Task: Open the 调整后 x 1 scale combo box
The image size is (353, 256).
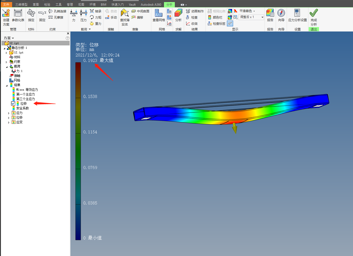Action: pos(252,17)
